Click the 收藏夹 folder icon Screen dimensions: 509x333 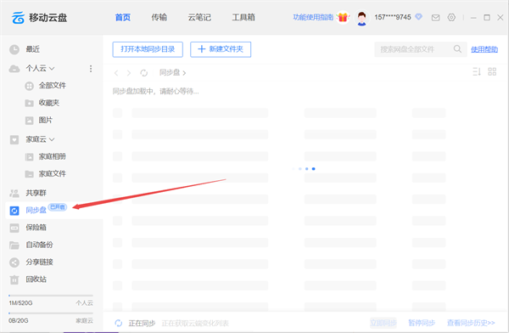[x=29, y=103]
